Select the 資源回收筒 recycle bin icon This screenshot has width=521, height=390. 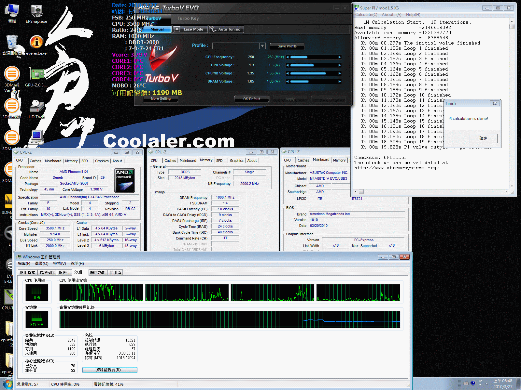(x=12, y=45)
